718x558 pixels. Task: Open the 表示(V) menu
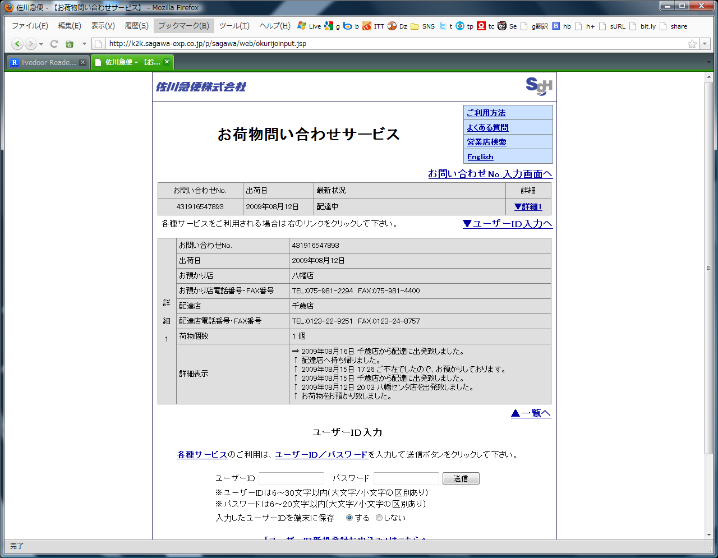(x=103, y=26)
